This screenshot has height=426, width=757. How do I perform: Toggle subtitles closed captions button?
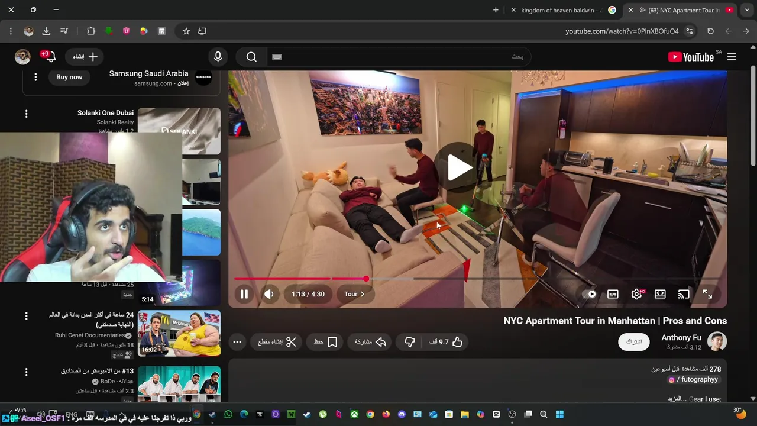click(x=613, y=294)
